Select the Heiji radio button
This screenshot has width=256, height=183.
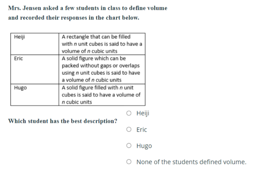pos(129,113)
